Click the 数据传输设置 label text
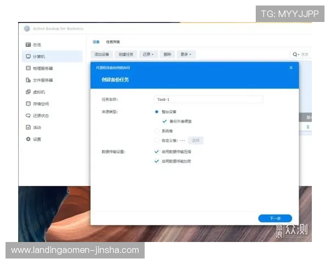Screen dimensions: 330x264 point(113,152)
